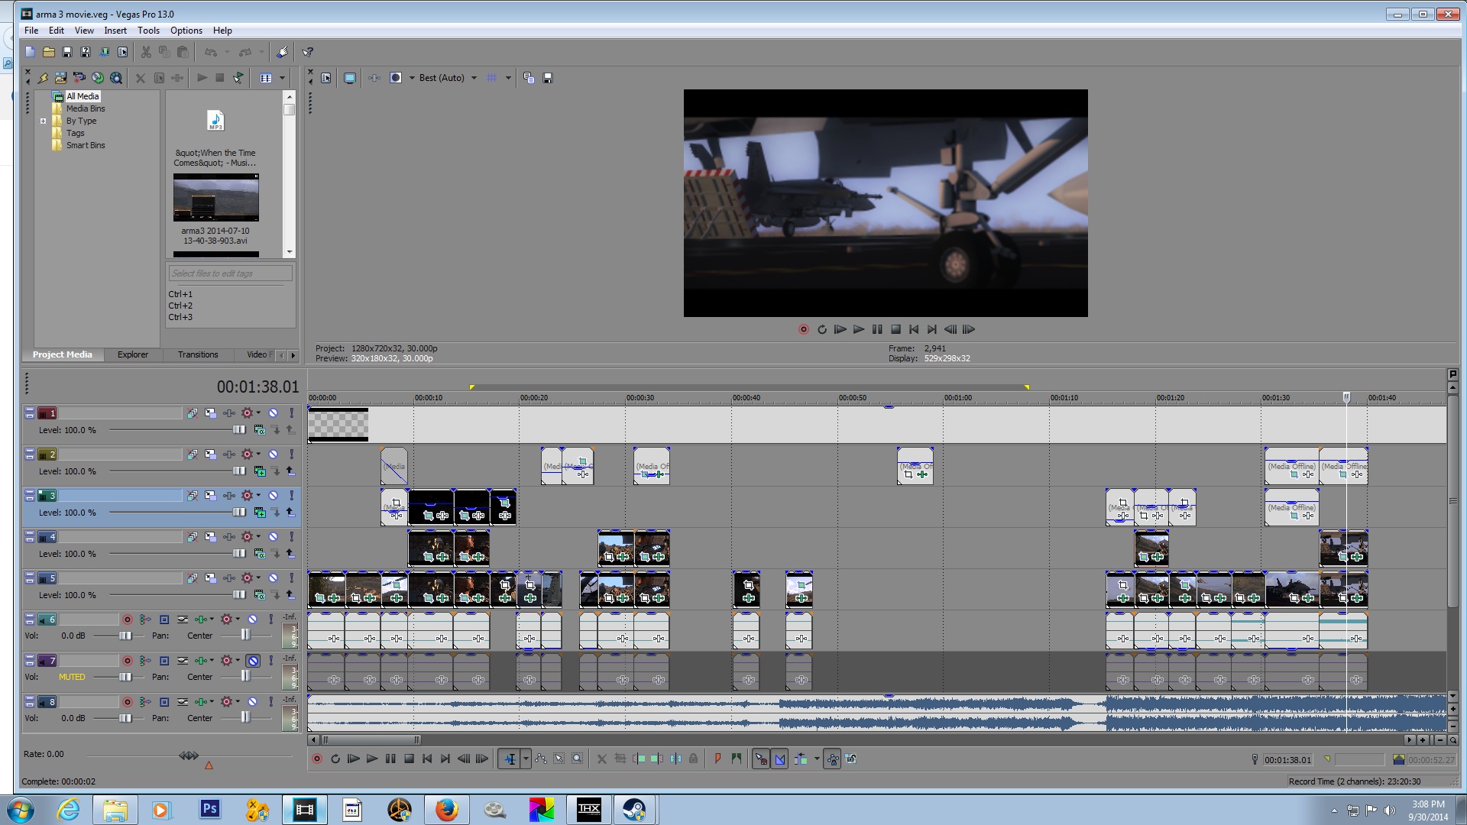1467x825 pixels.
Task: Click the Open project folder icon
Action: click(48, 52)
